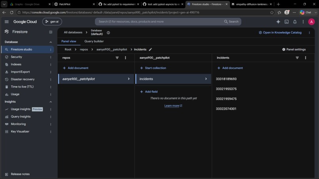Open document 33322074301
This screenshot has height=179, width=319.
click(226, 109)
